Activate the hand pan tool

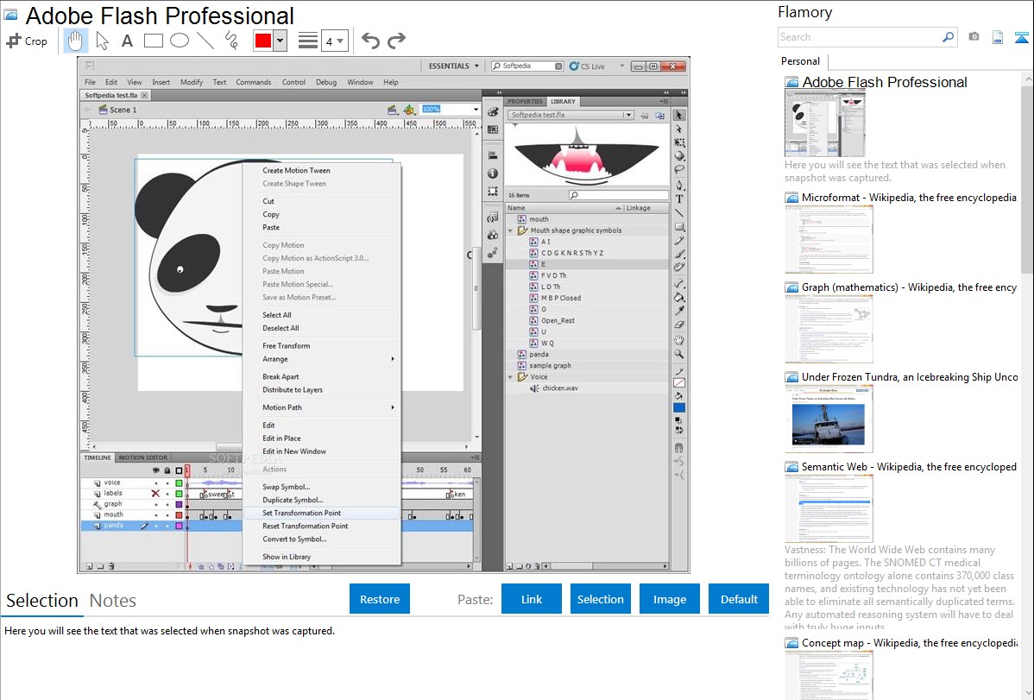pos(75,41)
